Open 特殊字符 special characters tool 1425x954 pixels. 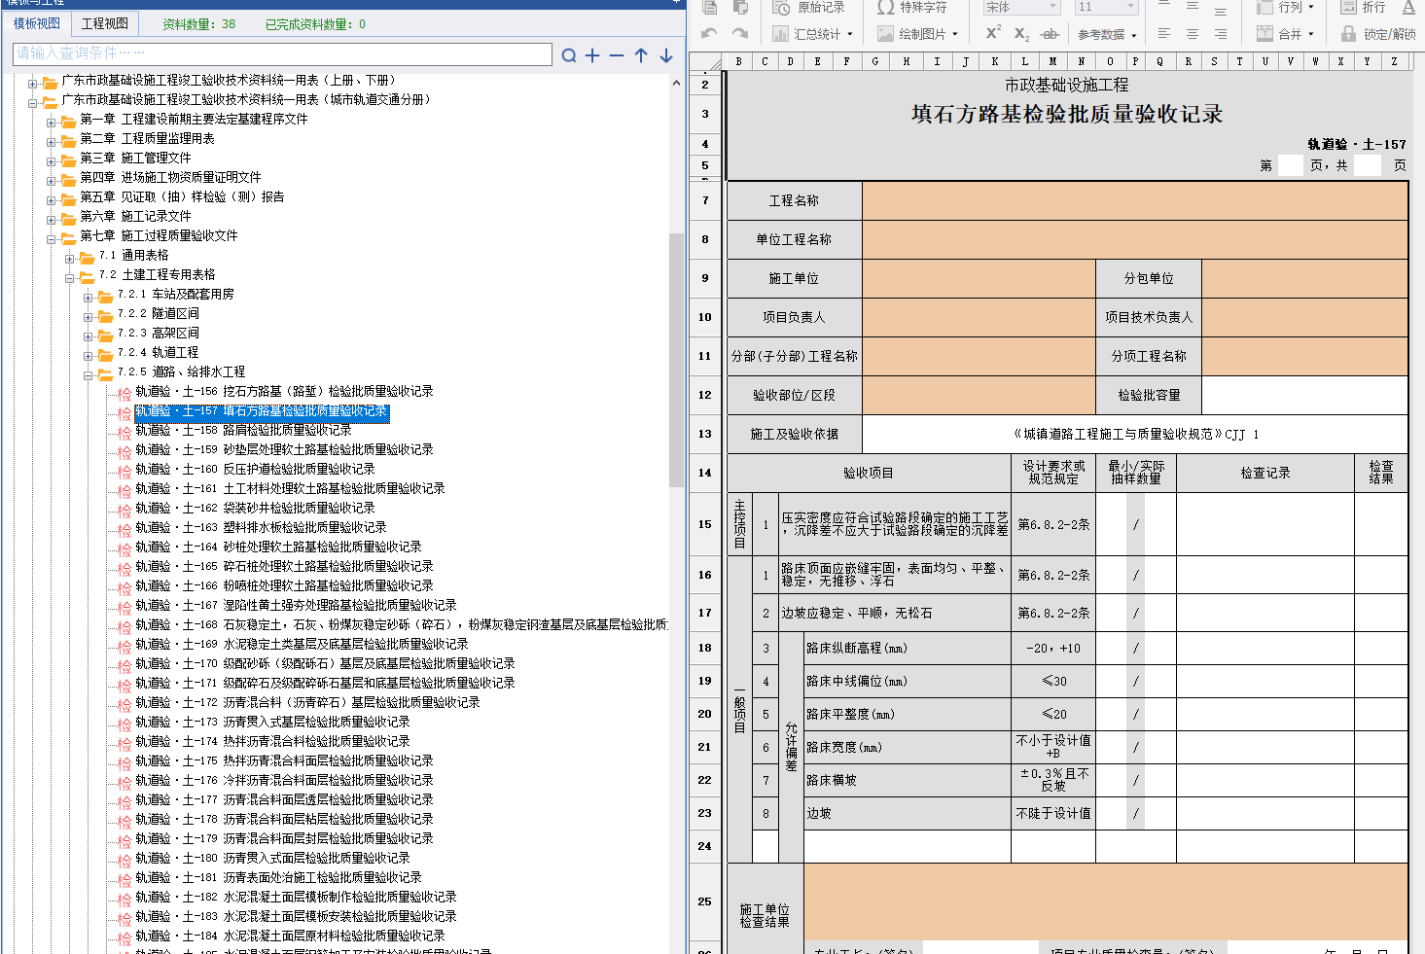point(911,7)
